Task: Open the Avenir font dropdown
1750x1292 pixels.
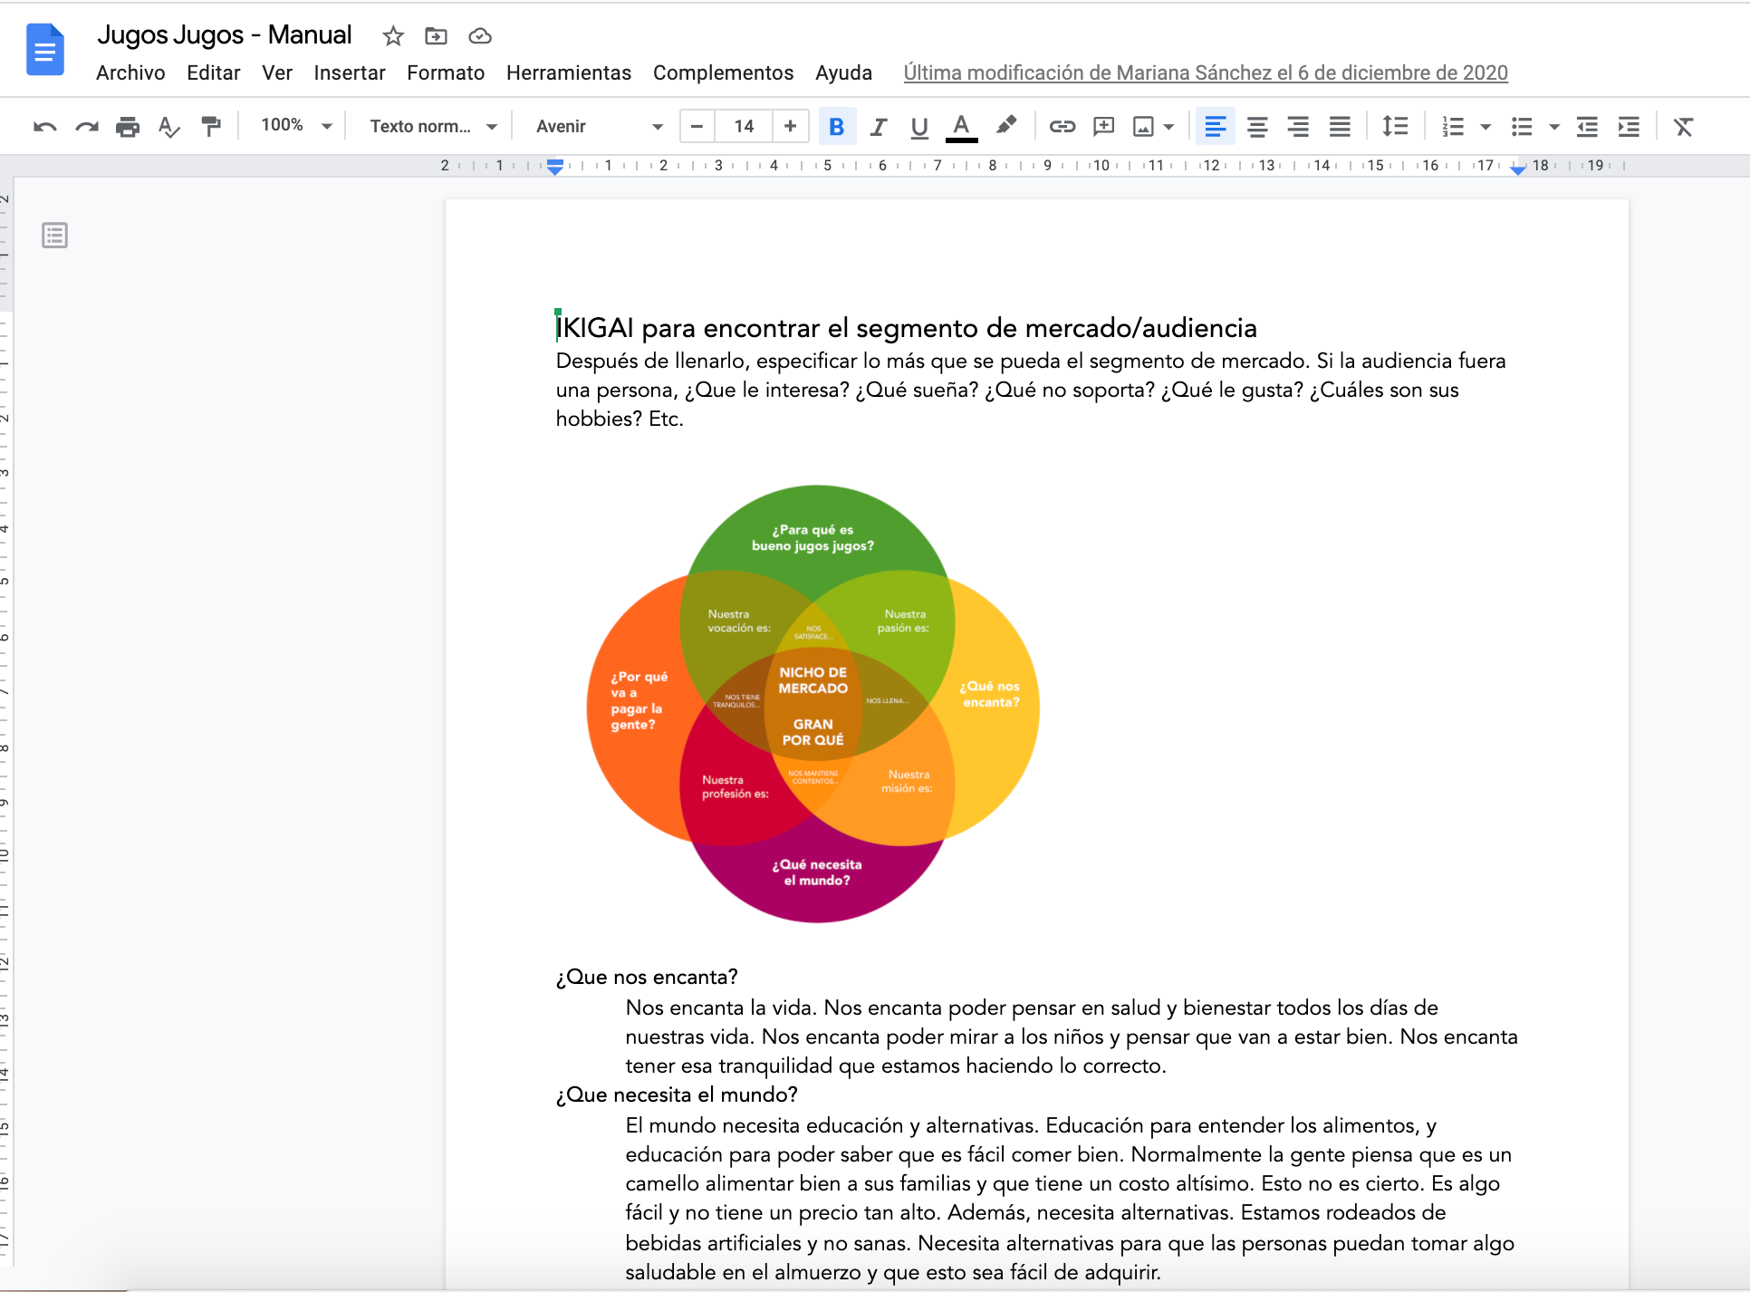Action: click(x=598, y=126)
